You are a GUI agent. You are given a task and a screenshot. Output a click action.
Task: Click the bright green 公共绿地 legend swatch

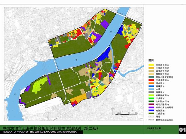click(151, 98)
